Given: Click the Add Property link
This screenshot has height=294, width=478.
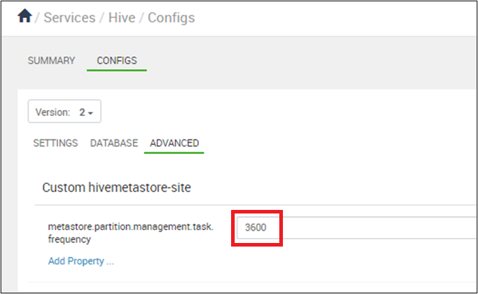Looking at the screenshot, I should pos(81,261).
